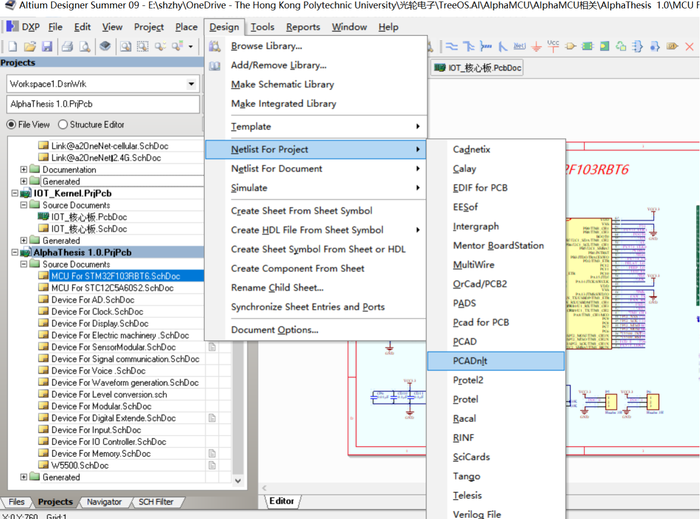Image resolution: width=700 pixels, height=519 pixels.
Task: Choose PCADnlt netlist format
Action: (496, 361)
